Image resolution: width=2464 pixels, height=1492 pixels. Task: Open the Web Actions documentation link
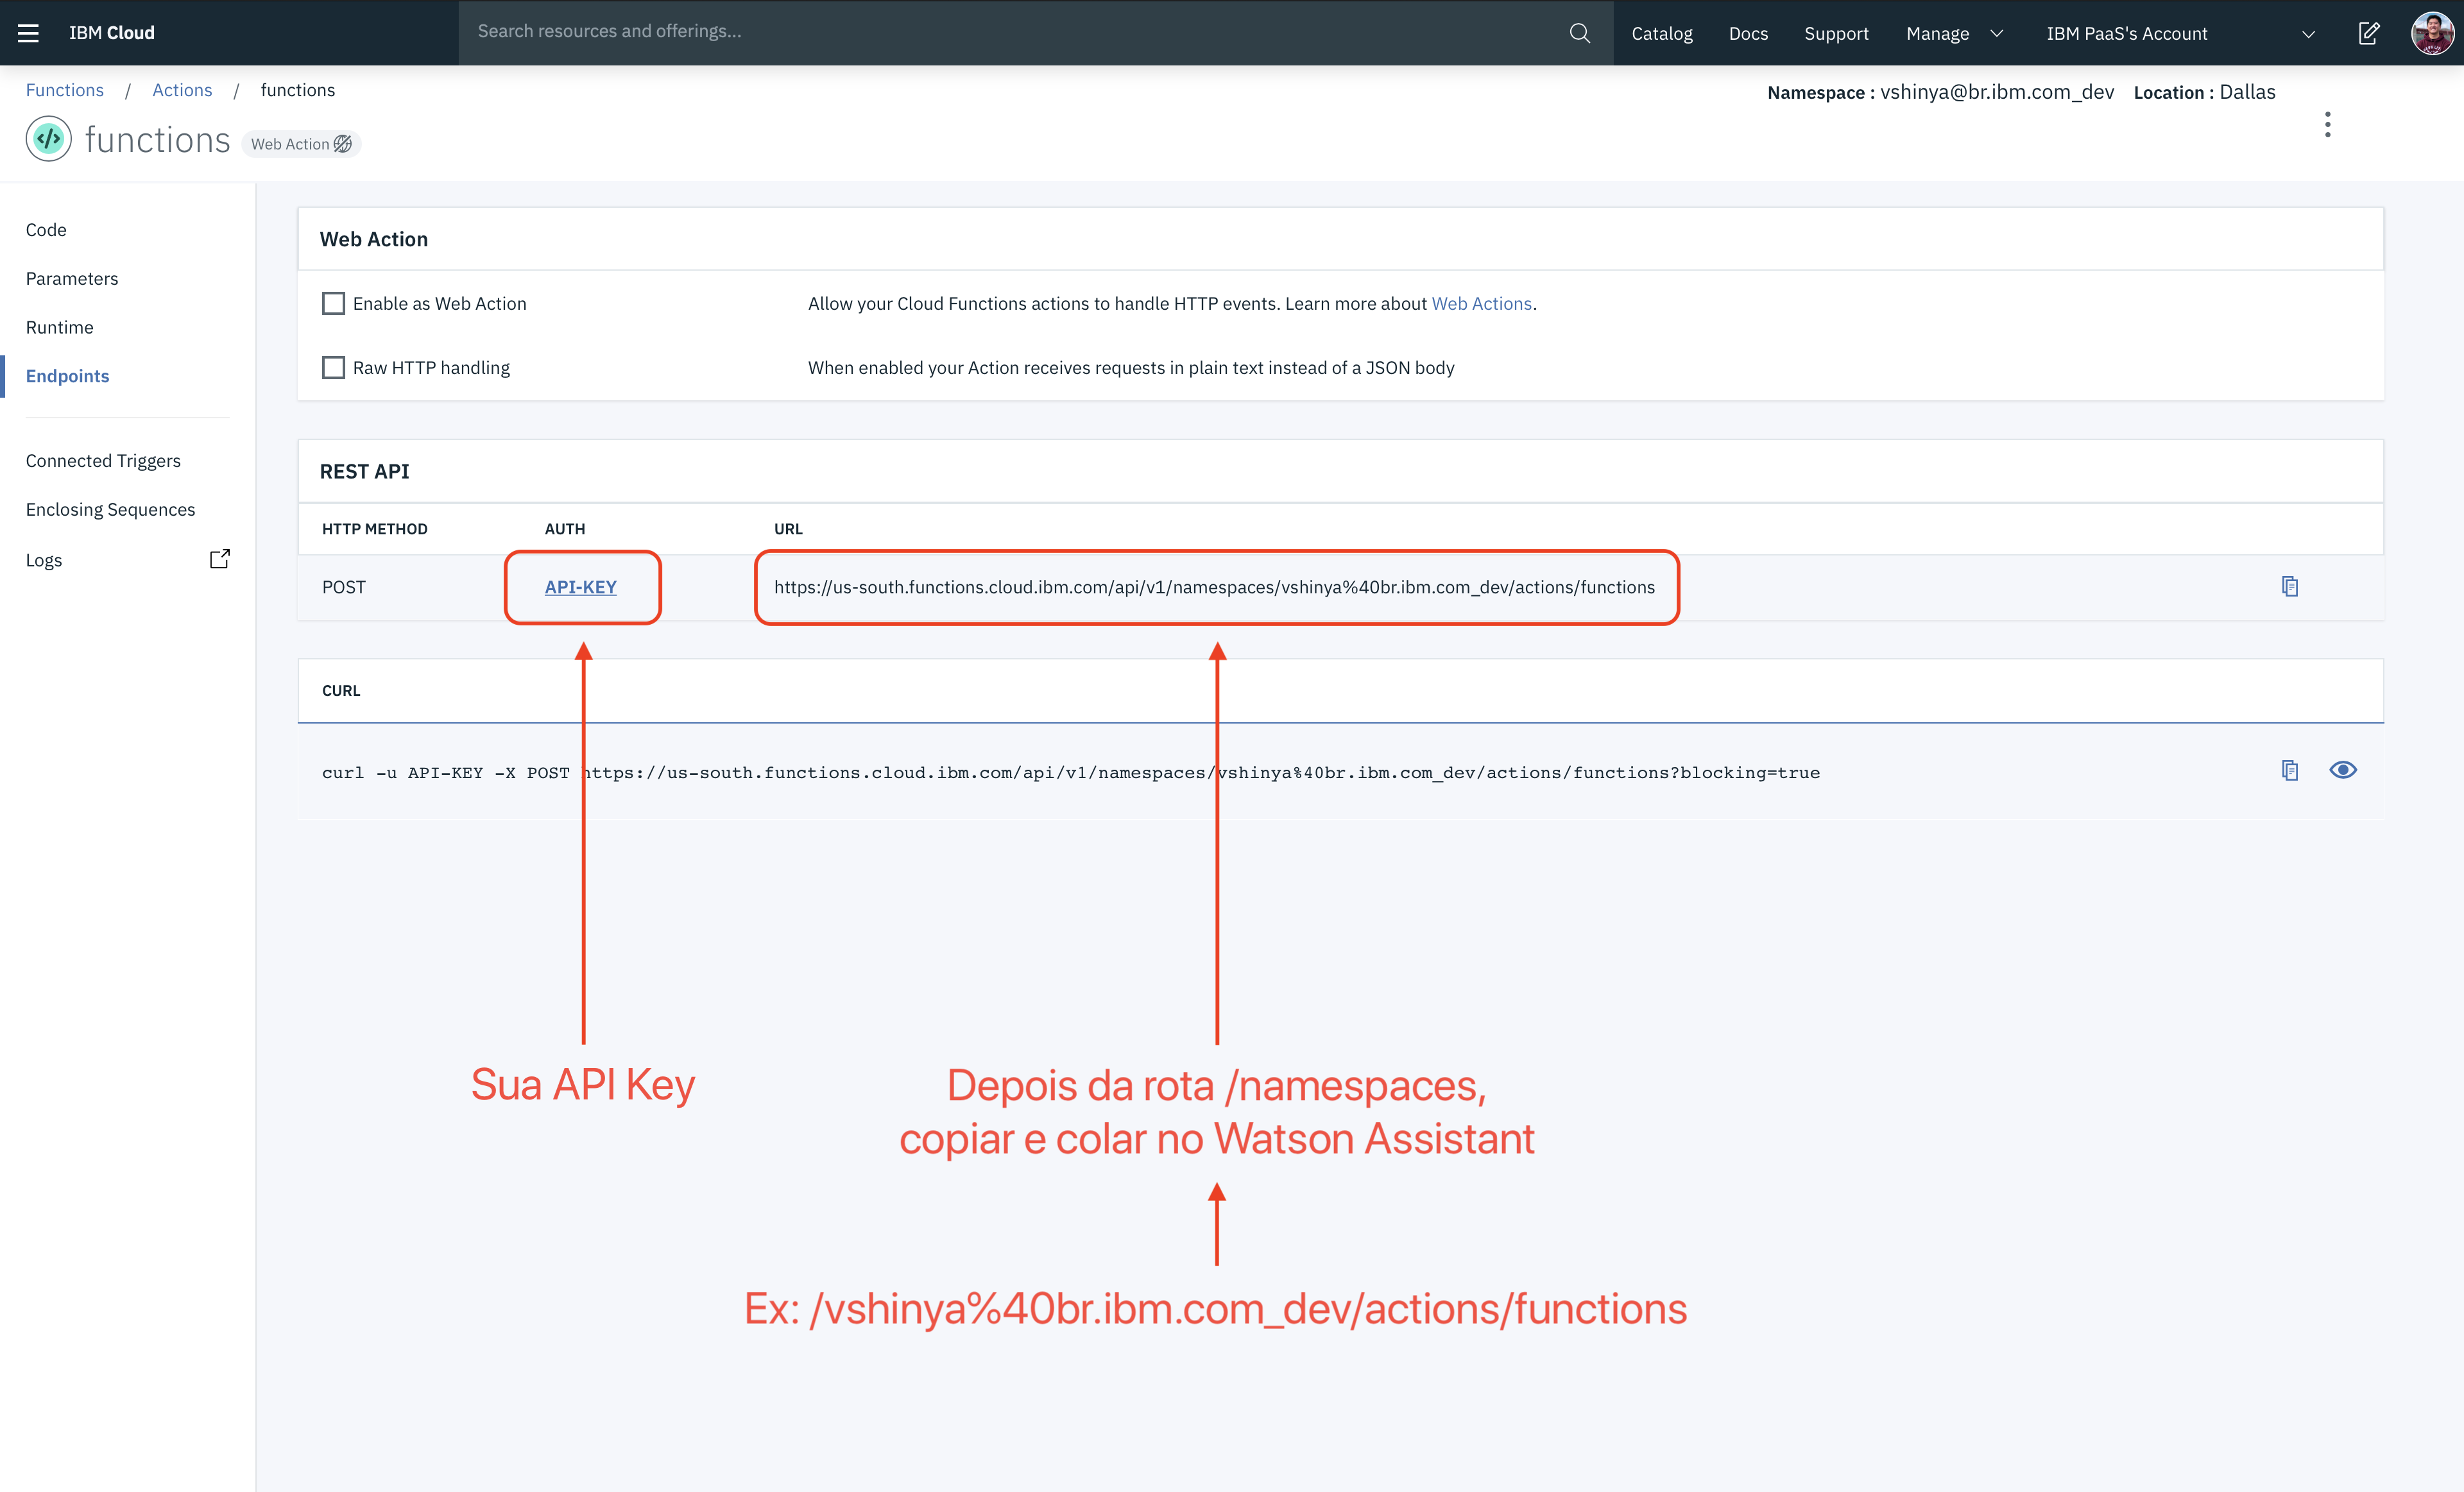1481,304
